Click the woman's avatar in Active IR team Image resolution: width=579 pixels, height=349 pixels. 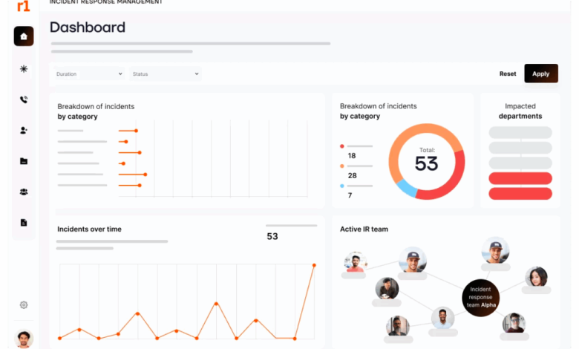[x=536, y=277]
